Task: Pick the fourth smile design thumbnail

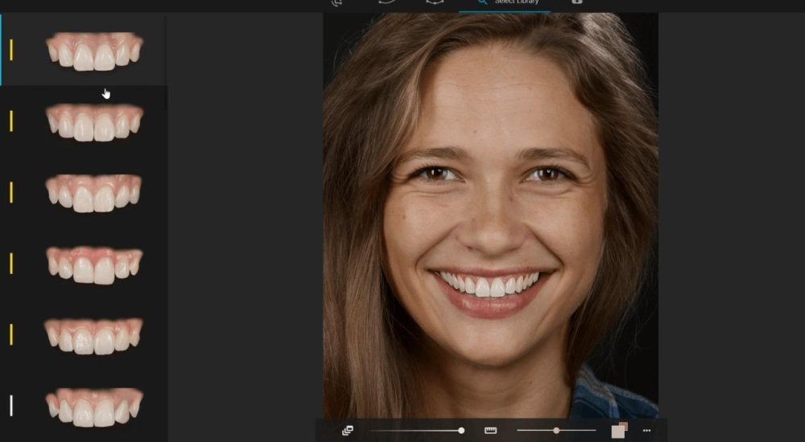Action: click(94, 264)
